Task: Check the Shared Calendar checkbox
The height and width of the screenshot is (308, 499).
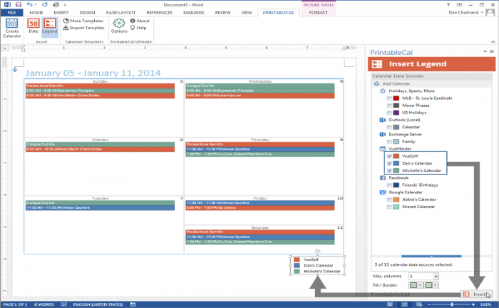Action: 389,207
